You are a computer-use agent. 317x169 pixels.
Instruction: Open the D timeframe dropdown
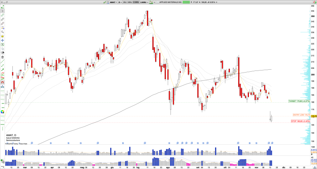click(119, 2)
